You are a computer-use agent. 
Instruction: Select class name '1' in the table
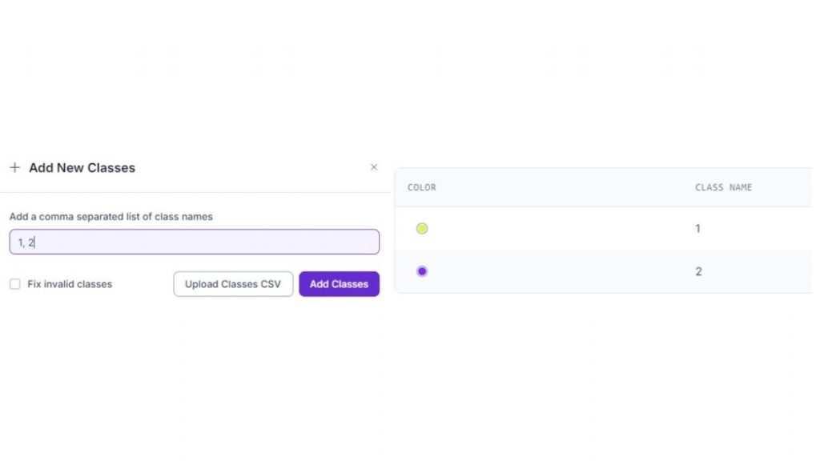(x=697, y=229)
